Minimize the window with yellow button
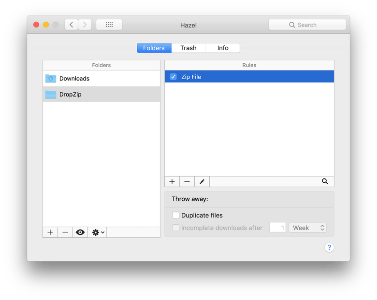 coord(46,25)
